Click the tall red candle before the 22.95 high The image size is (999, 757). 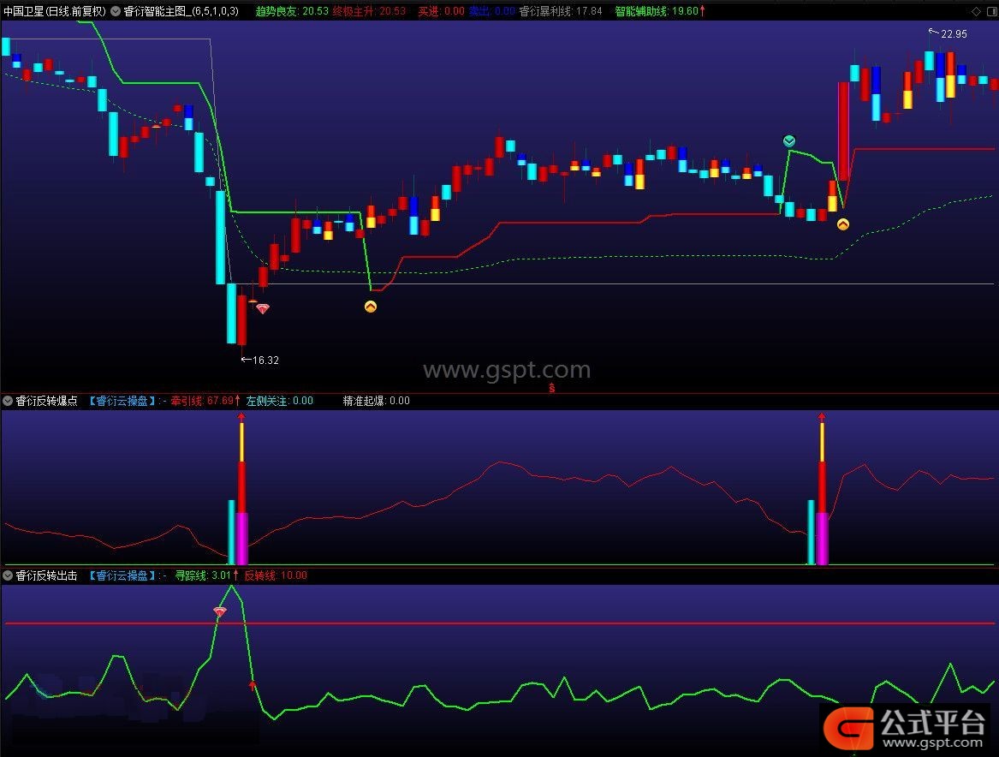(843, 131)
